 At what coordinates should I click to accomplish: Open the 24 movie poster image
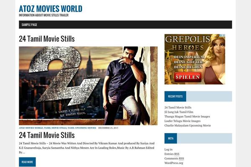(x=88, y=86)
